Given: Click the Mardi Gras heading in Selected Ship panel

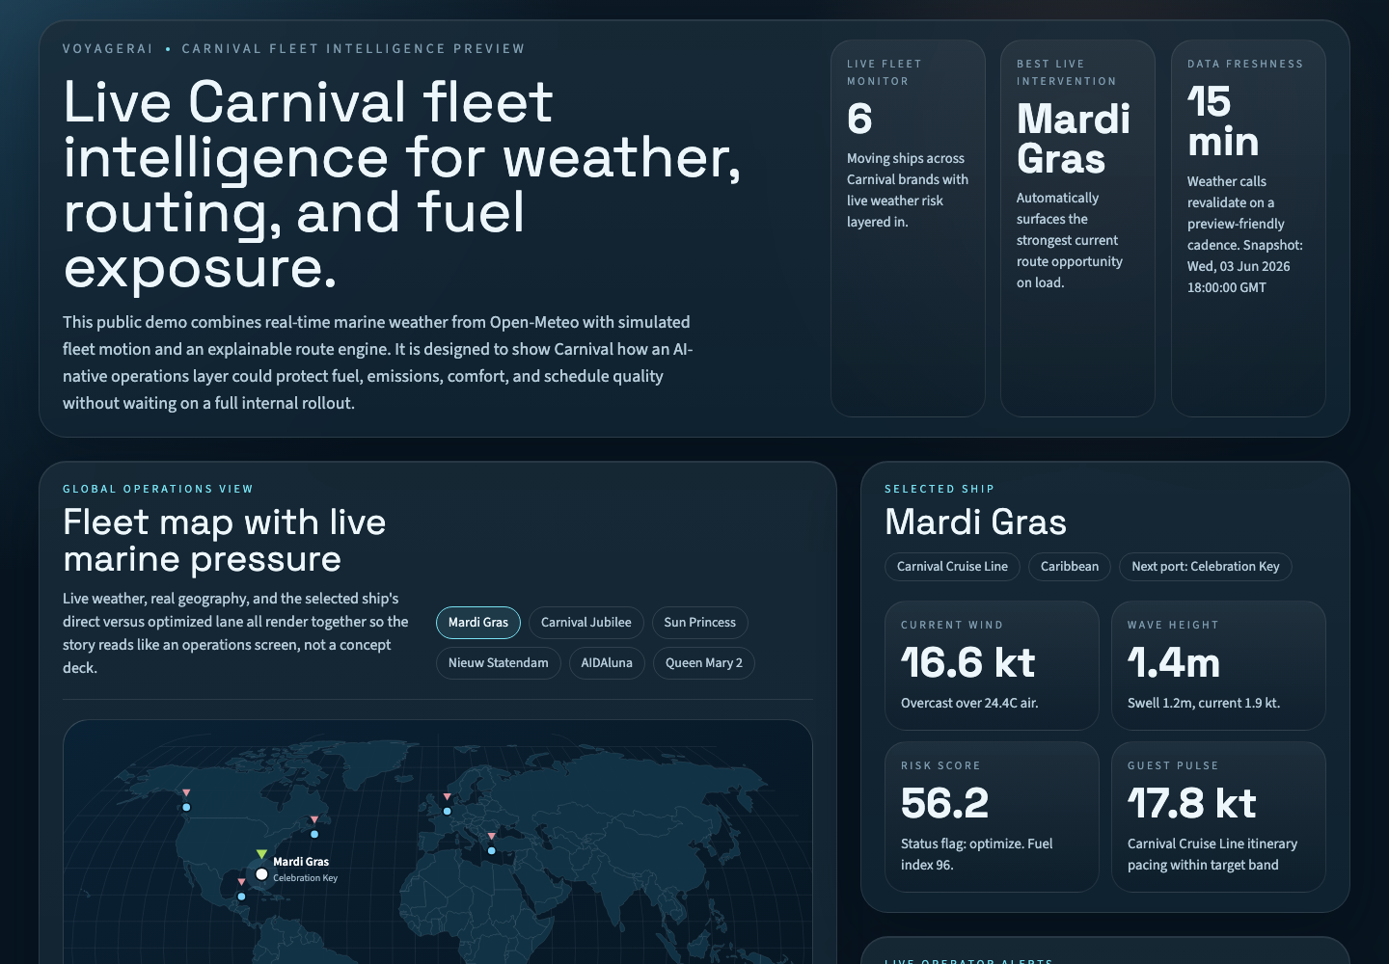Looking at the screenshot, I should coord(976,522).
